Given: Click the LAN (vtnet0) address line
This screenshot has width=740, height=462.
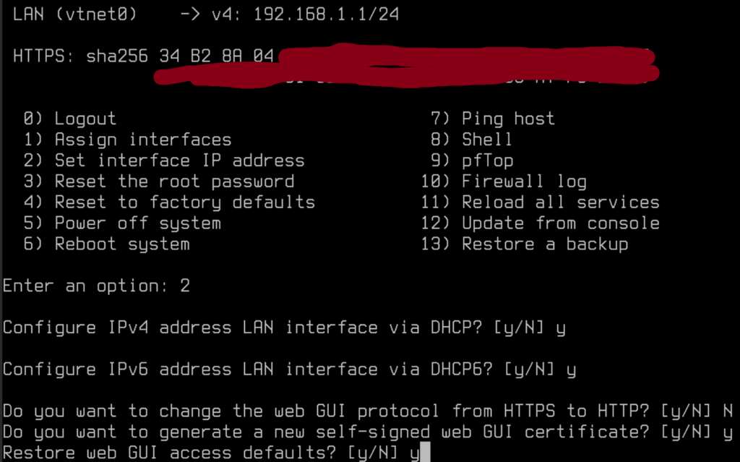Looking at the screenshot, I should click(x=206, y=14).
